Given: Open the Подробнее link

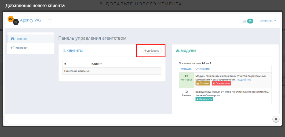Looking at the screenshot, I should pos(244,79).
